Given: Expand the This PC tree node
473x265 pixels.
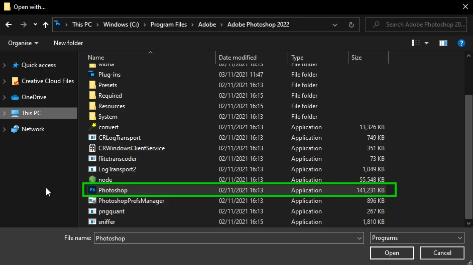Looking at the screenshot, I should (4, 113).
